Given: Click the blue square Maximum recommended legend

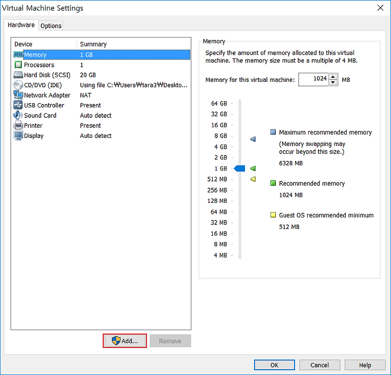Looking at the screenshot, I should pos(273,132).
